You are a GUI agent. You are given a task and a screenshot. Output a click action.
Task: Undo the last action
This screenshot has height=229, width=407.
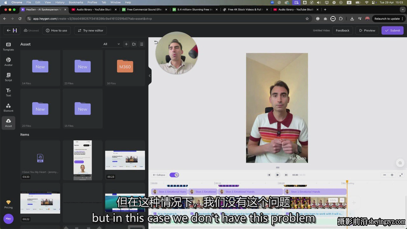156,42
